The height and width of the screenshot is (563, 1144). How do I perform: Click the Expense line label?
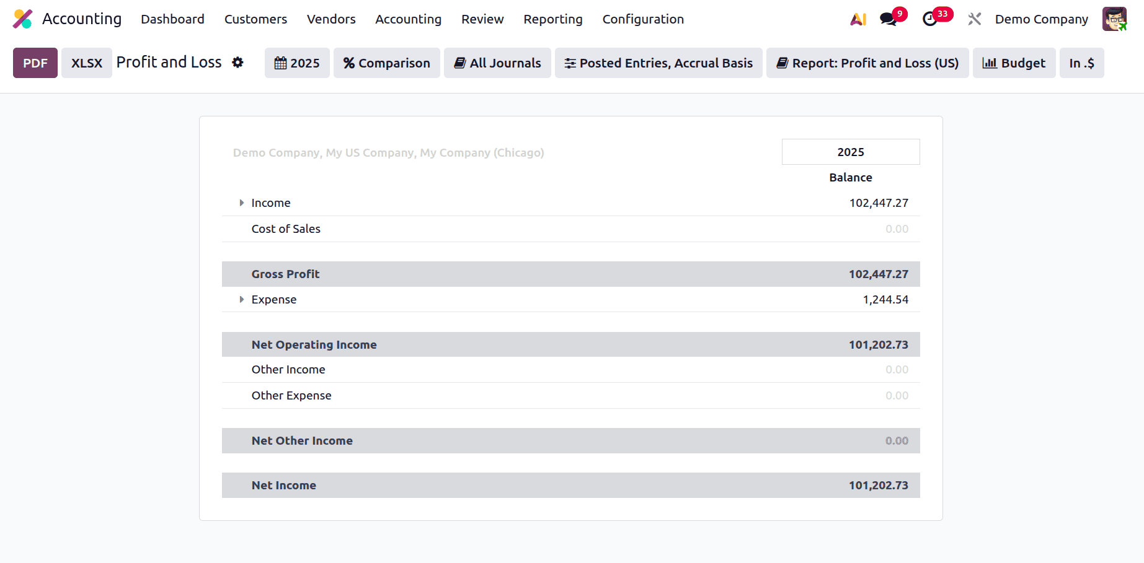click(274, 300)
